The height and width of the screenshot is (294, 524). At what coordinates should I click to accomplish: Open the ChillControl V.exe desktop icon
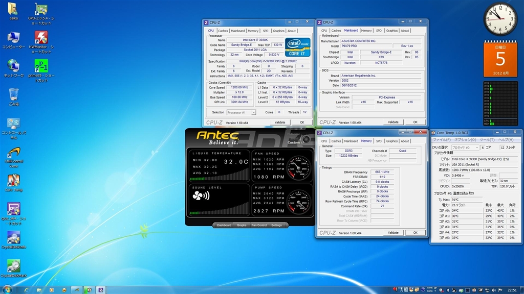click(13, 153)
